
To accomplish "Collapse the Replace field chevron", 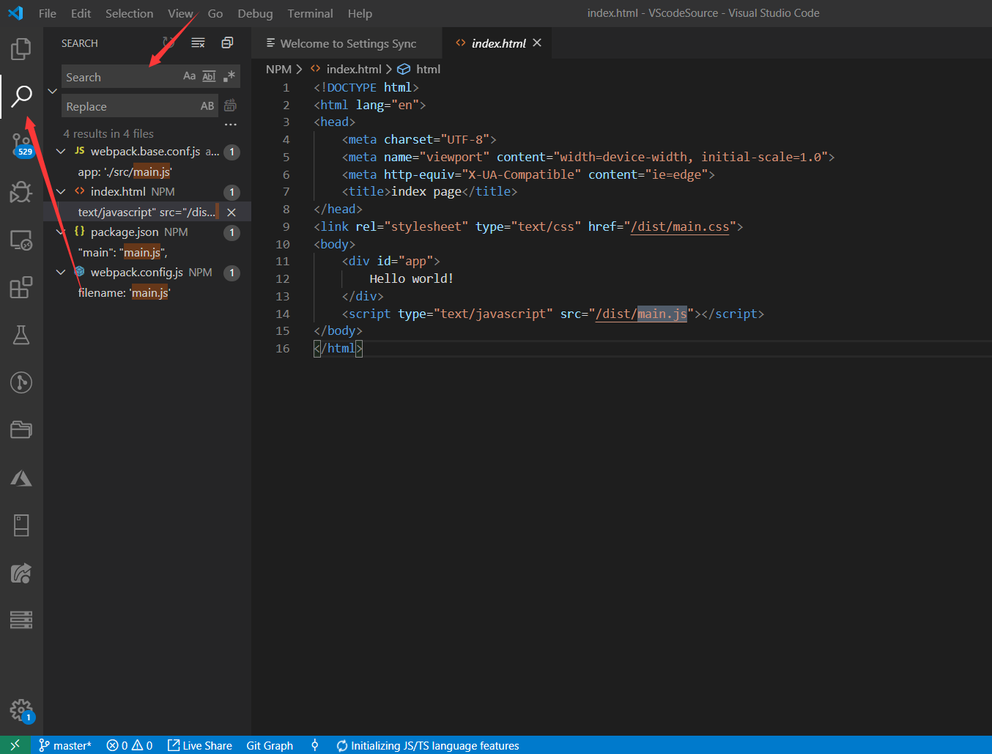I will point(52,92).
